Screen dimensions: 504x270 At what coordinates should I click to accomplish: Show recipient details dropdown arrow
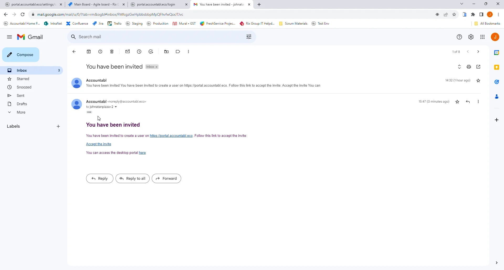click(x=116, y=107)
